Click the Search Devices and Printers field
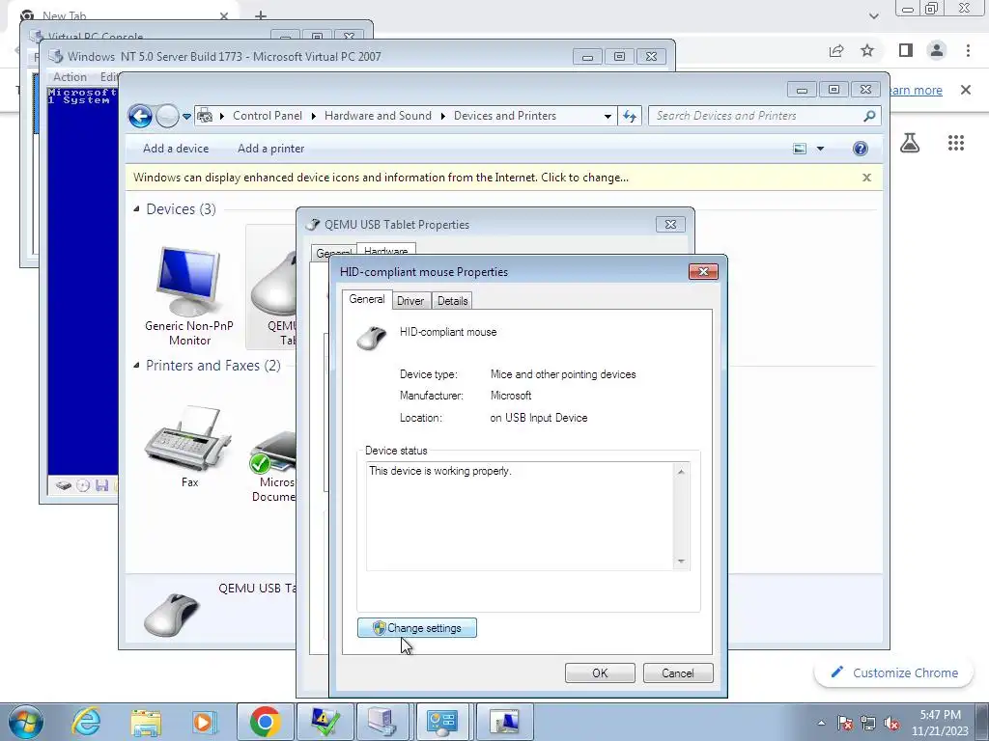 point(757,116)
